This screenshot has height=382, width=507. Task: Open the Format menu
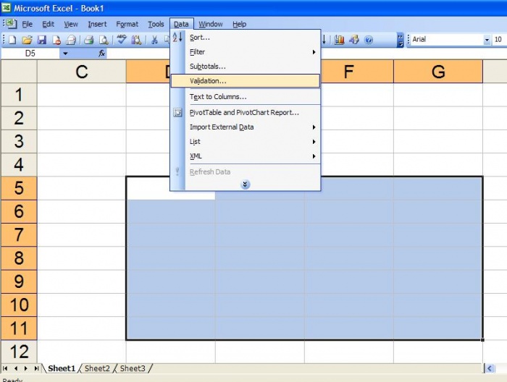[127, 24]
